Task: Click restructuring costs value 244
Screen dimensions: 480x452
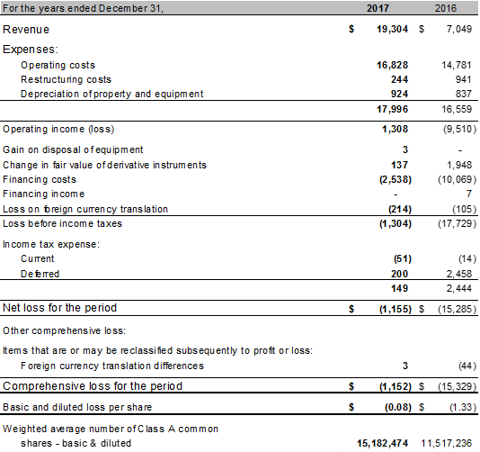Action: (399, 79)
